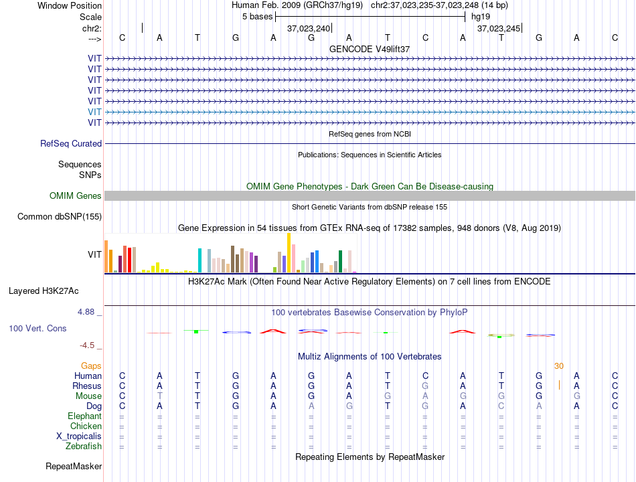Viewport: 636px width, 482px height.
Task: Click the gray OMIM Genes bar
Action: (370, 196)
